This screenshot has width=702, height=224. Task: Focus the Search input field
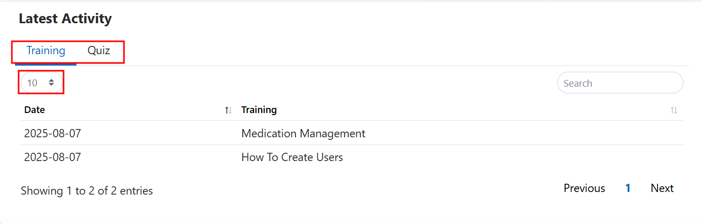pyautogui.click(x=620, y=83)
